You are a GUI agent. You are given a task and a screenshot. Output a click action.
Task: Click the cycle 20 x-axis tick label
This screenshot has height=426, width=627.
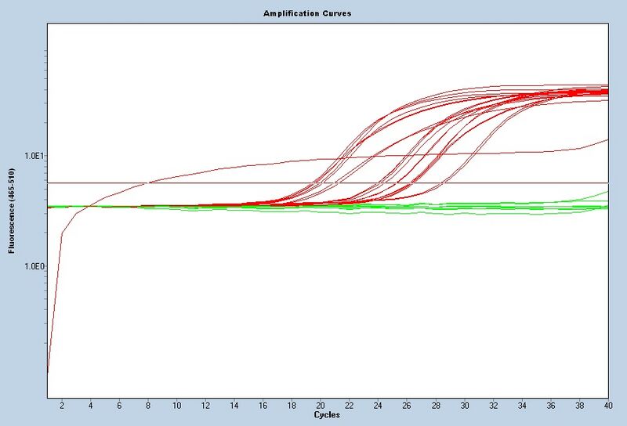tap(321, 406)
